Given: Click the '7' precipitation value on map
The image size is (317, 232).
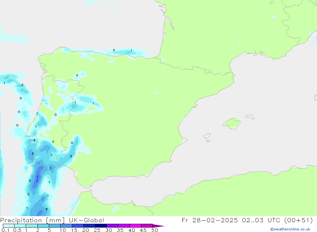Looking at the screenshot, I should coord(50,168).
